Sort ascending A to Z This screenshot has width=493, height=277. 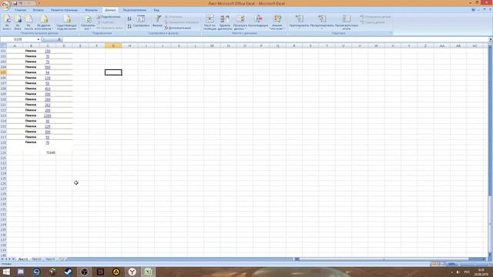pos(129,18)
